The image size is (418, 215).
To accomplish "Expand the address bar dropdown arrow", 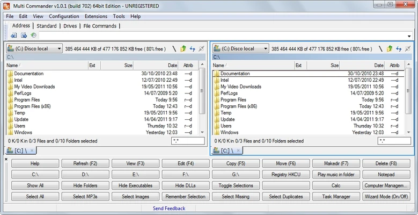I will click(x=409, y=36).
